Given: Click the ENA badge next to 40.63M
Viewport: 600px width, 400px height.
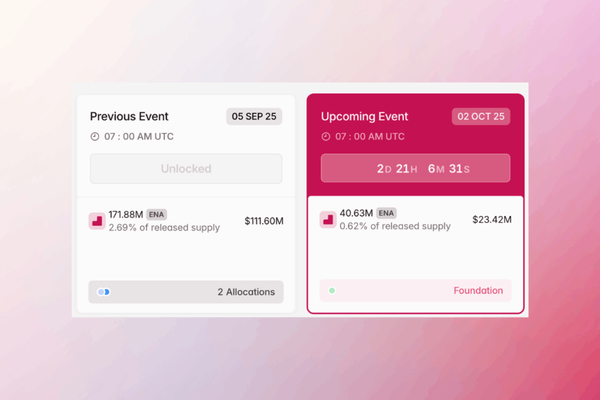Looking at the screenshot, I should click(386, 213).
